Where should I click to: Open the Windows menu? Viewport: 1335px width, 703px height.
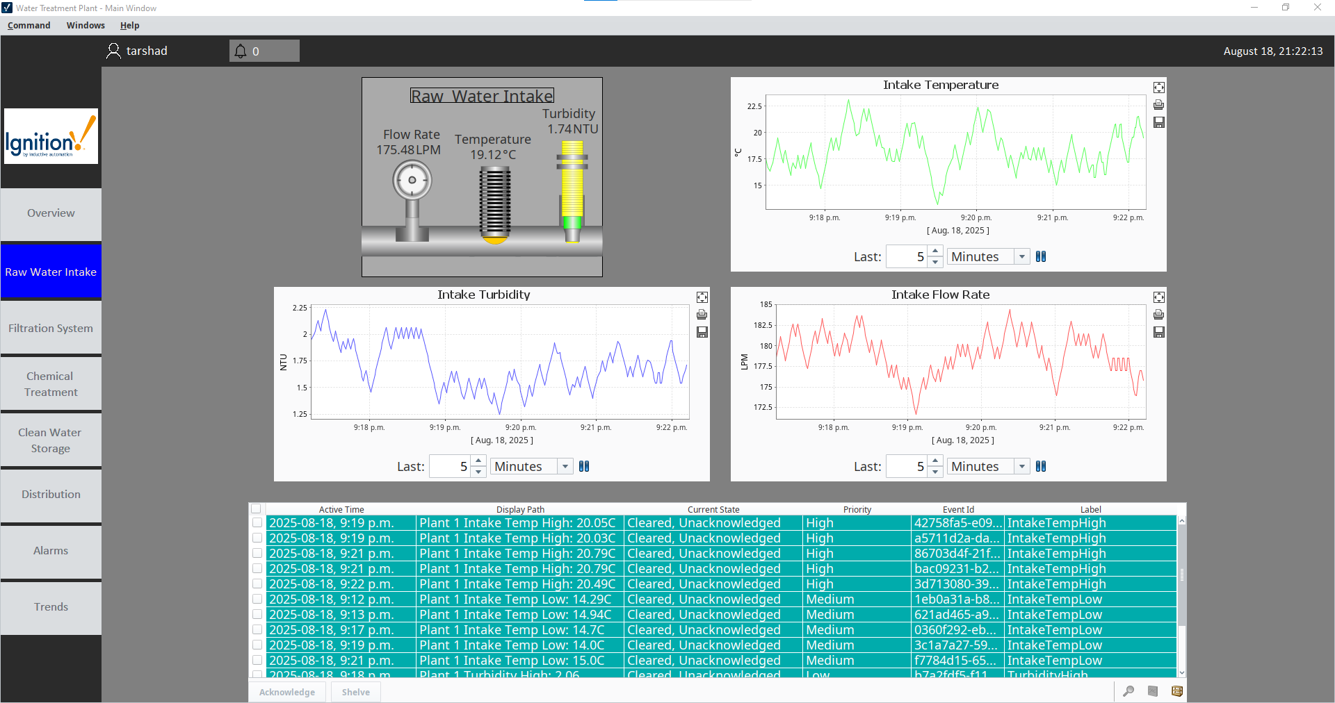86,25
